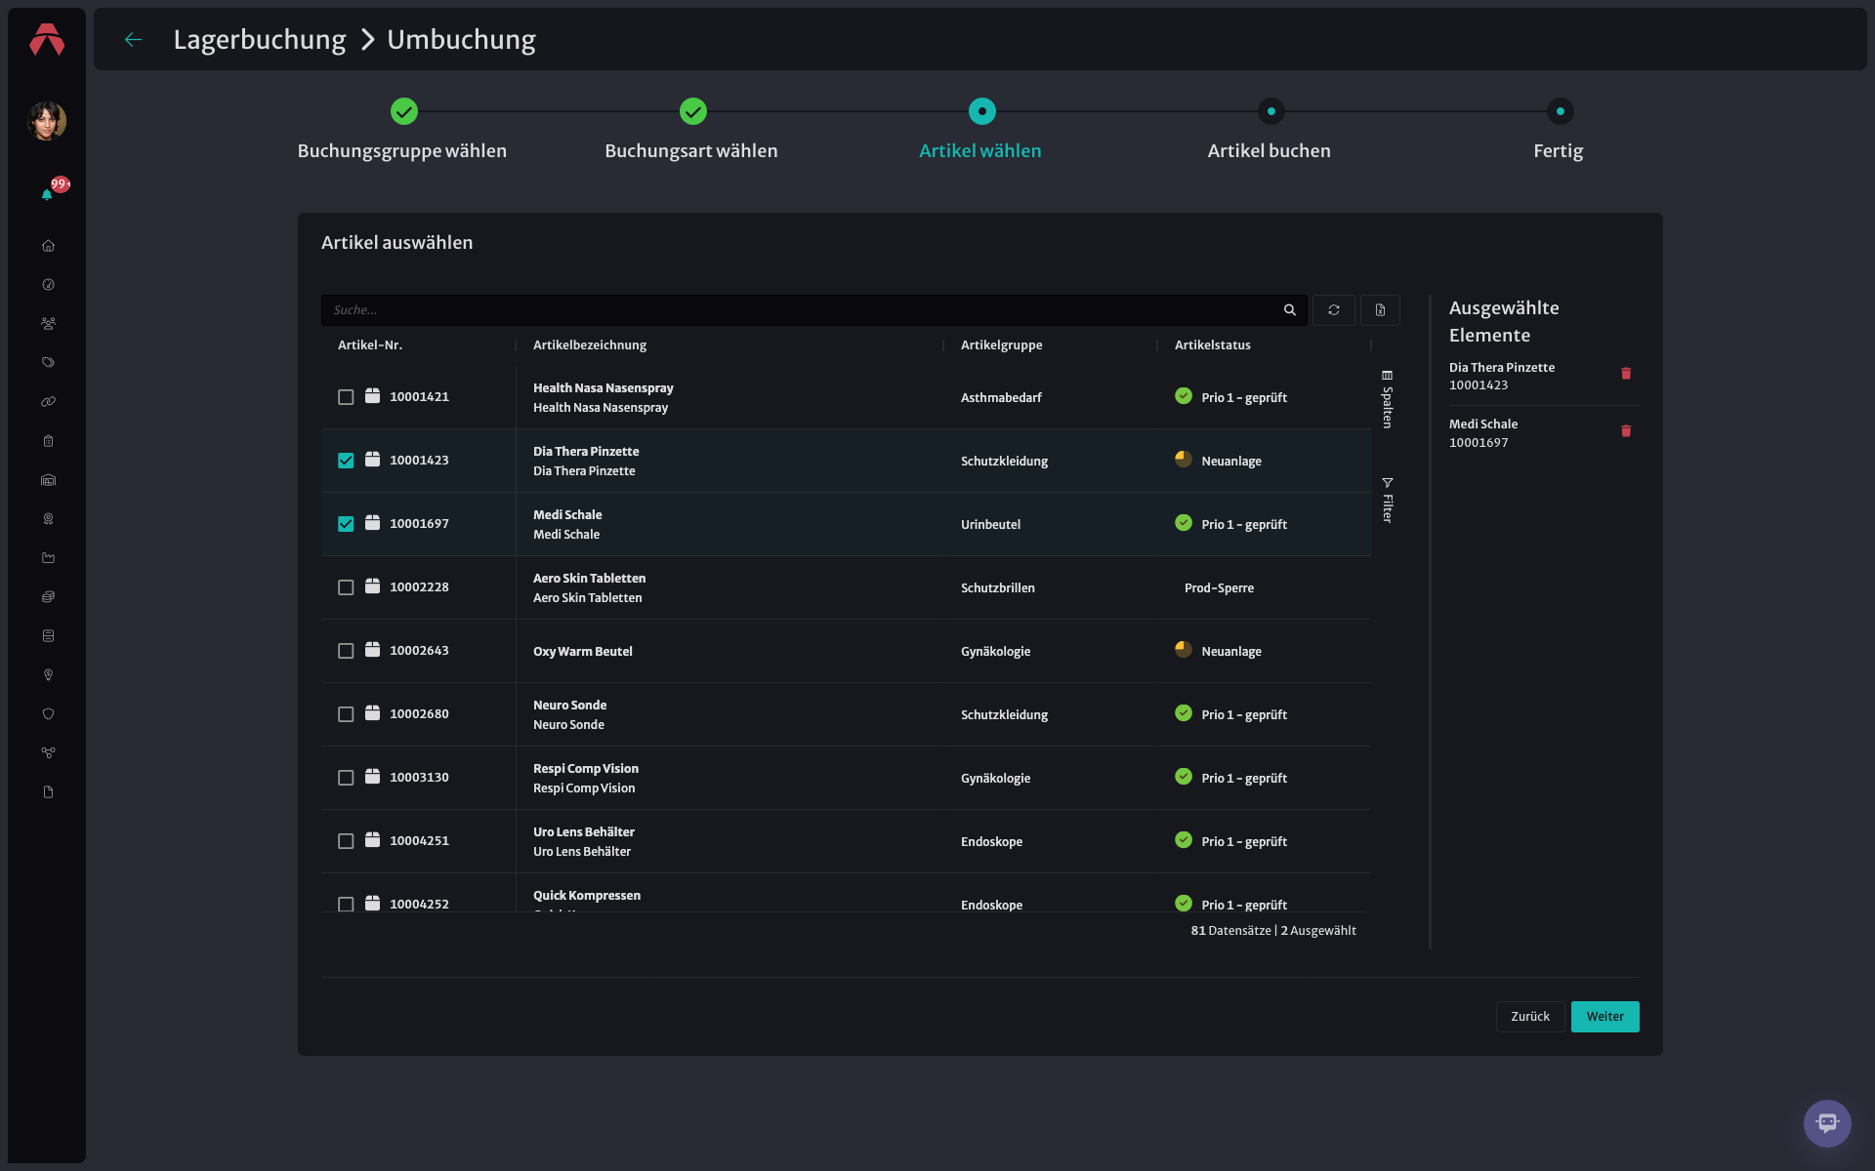Viewport: 1875px width, 1171px height.
Task: Remove Dia Thera Pinzette via trash icon
Action: click(1626, 374)
